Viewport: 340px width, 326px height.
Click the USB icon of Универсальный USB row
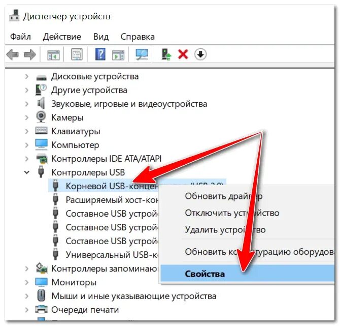coord(55,254)
